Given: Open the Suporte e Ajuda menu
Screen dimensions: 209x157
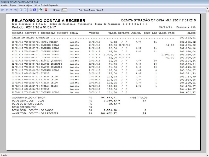Looking at the screenshot, I should tap(25, 5).
